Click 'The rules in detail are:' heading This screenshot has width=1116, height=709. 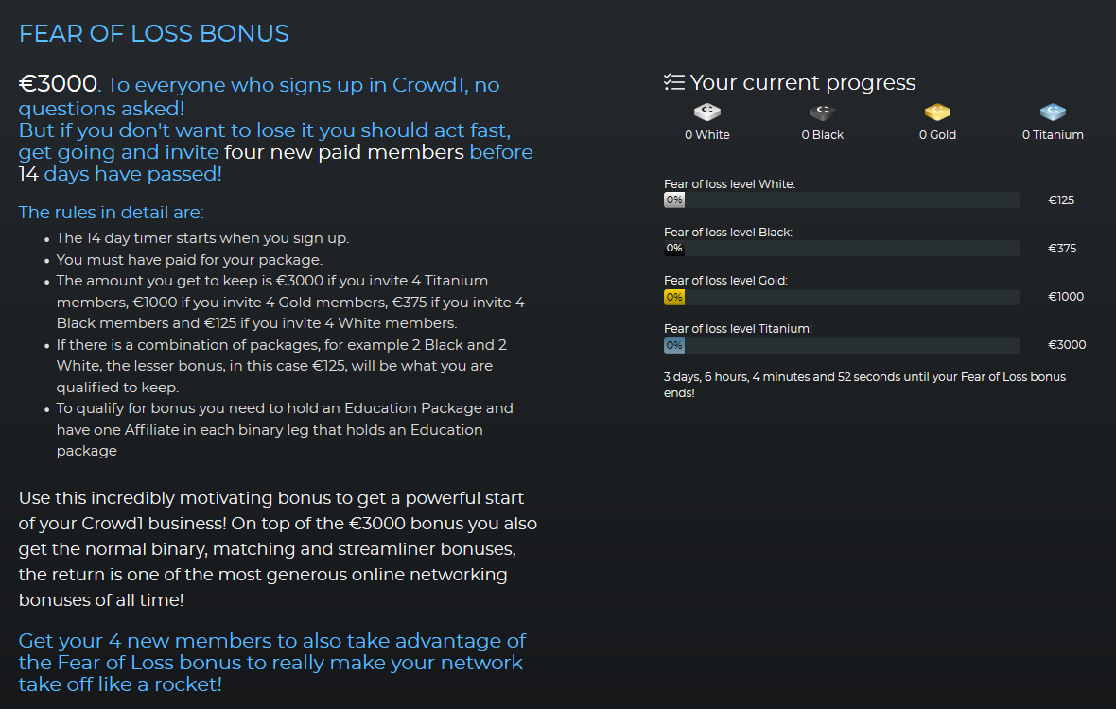(x=111, y=213)
